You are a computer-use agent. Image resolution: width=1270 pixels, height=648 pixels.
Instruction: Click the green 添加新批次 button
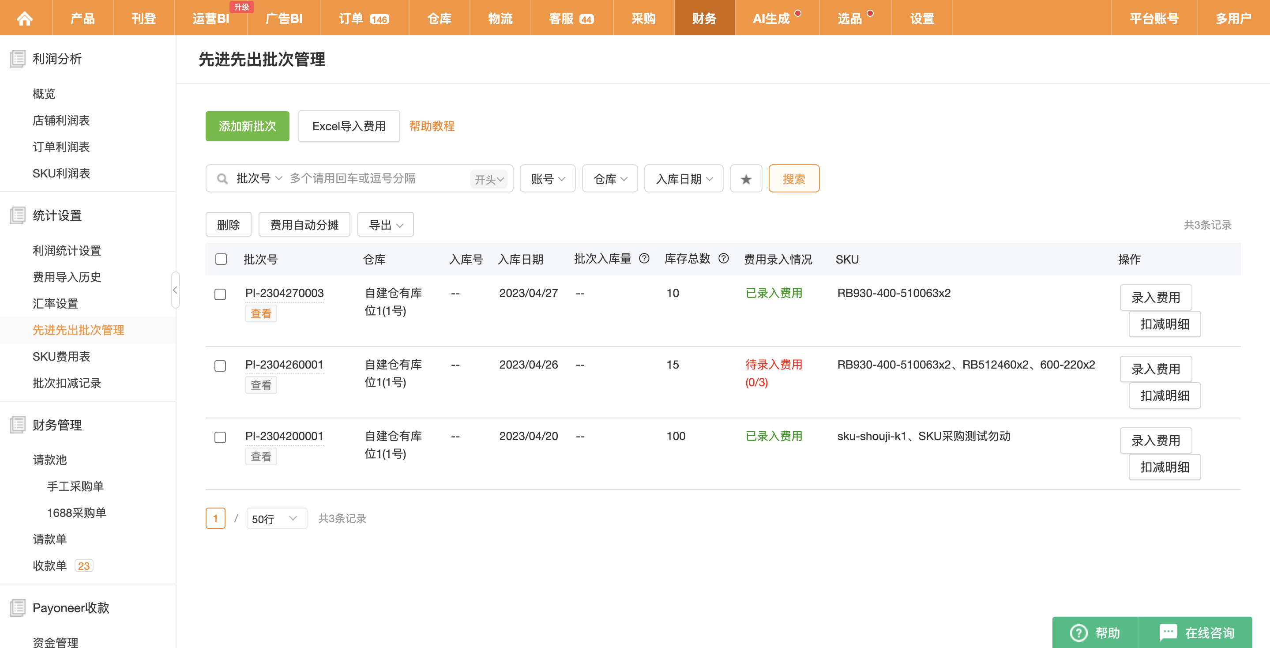(x=247, y=126)
